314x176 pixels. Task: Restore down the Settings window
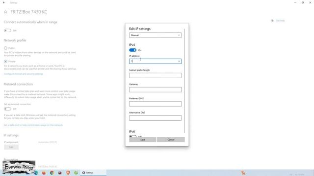(x=303, y=2)
